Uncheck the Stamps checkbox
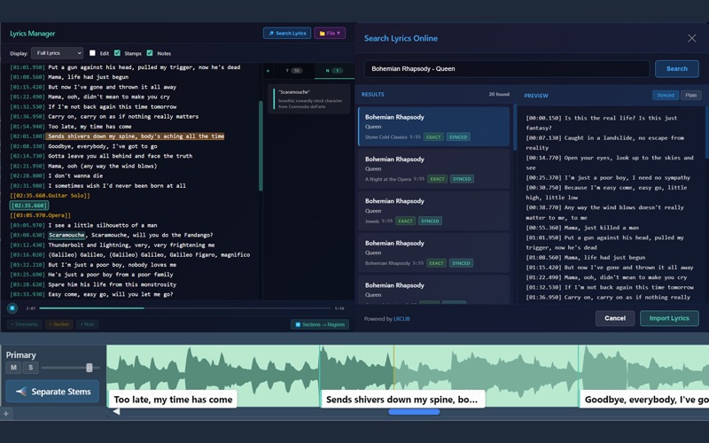Screen dimensions: 709x443 pyautogui.click(x=117, y=53)
